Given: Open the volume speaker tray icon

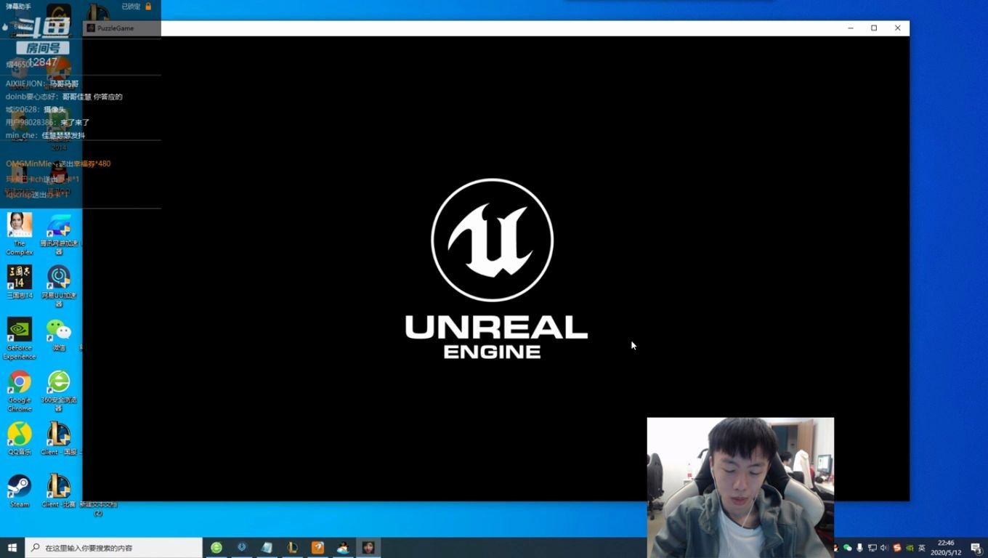Looking at the screenshot, I should click(885, 548).
